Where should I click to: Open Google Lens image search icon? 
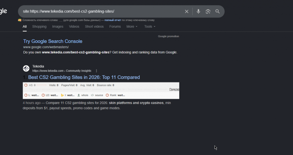pos(208,11)
